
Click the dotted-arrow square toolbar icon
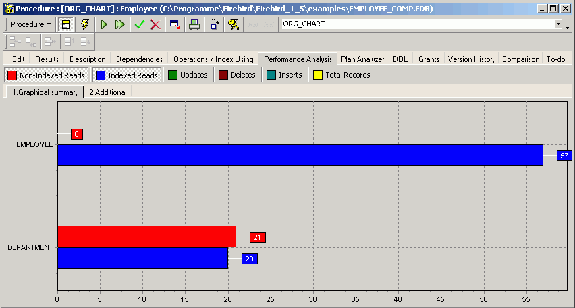tap(214, 24)
